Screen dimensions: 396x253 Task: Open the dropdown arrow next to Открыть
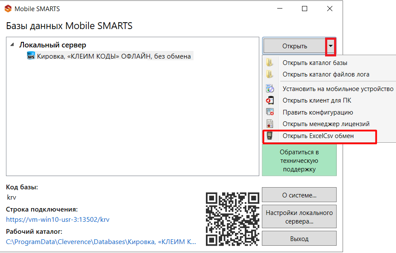[x=331, y=46]
